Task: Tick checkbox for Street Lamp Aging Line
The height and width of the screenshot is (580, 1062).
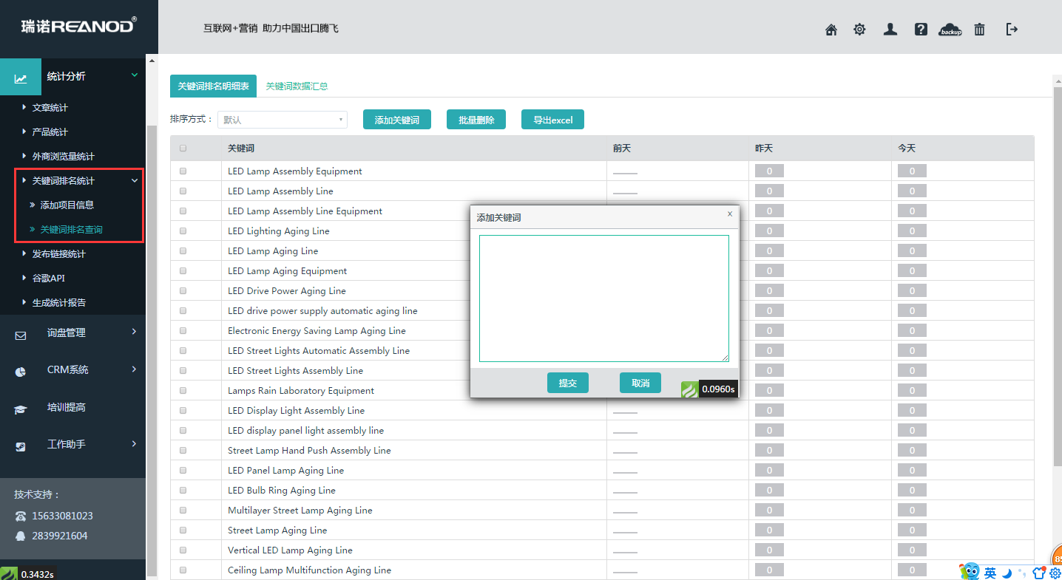Action: tap(183, 530)
